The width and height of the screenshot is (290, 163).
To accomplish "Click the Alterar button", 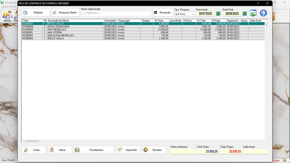I will [60, 150].
